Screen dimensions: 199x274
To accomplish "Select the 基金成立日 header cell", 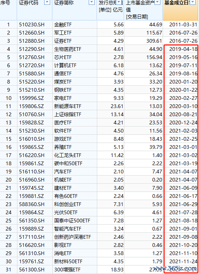I will (181, 10).
